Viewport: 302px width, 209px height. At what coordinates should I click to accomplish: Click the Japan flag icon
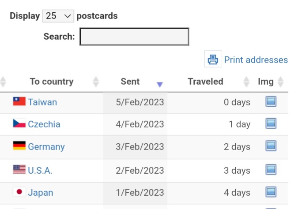coord(19,192)
